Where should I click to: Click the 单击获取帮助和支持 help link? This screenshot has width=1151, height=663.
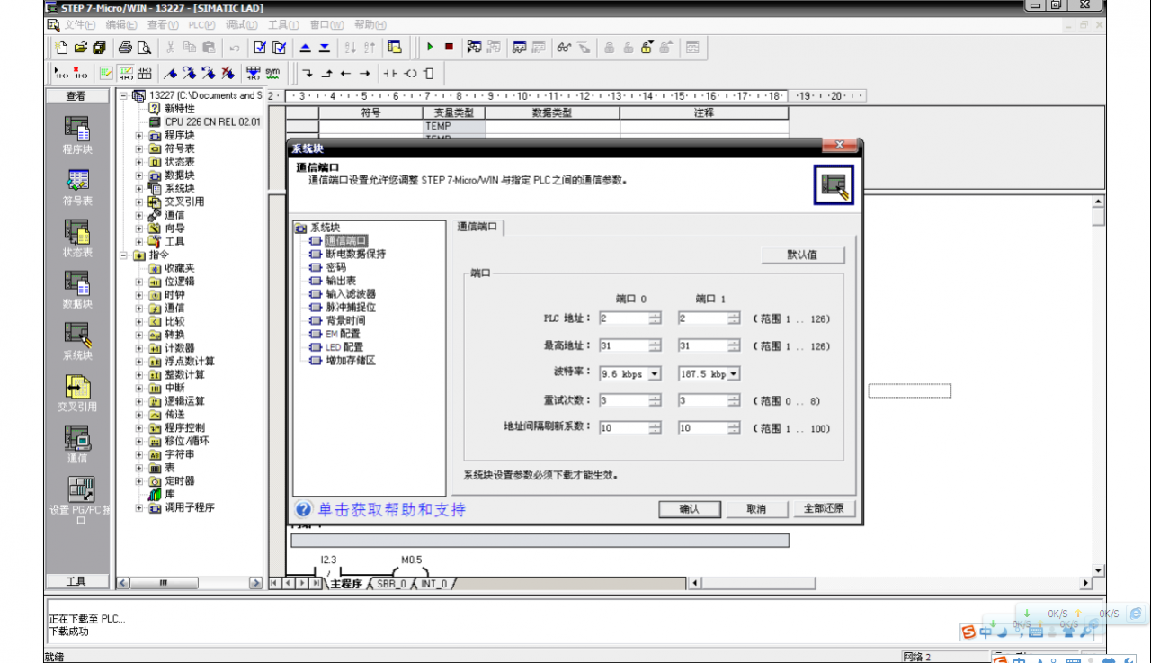coord(390,510)
